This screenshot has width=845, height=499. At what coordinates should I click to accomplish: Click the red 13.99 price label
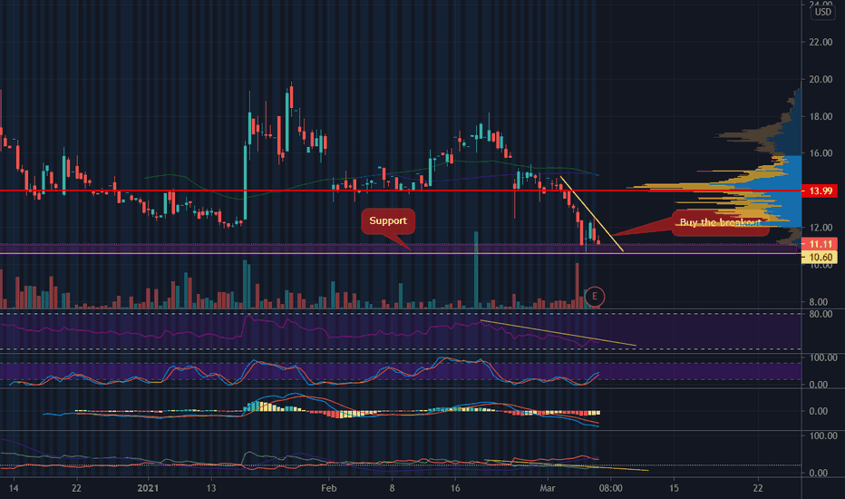click(820, 191)
